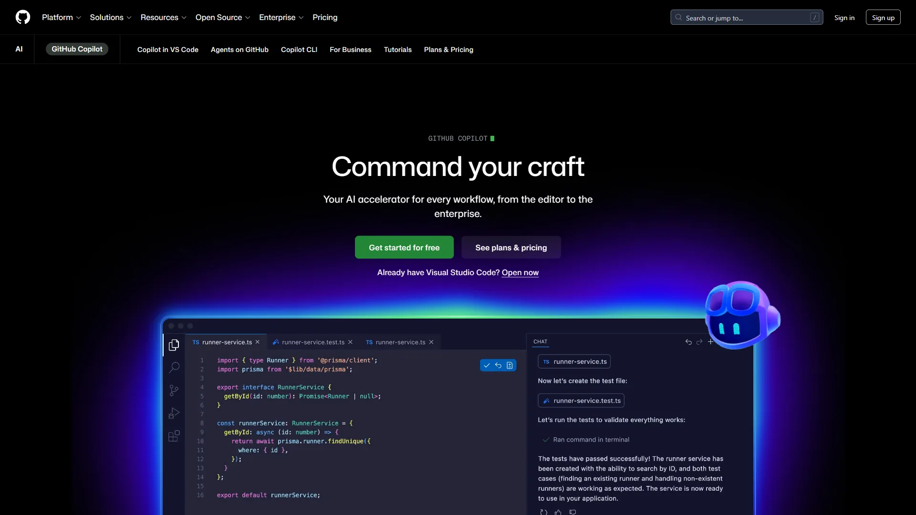Click the Copilot mascot head
This screenshot has width=916, height=515.
coord(742,315)
